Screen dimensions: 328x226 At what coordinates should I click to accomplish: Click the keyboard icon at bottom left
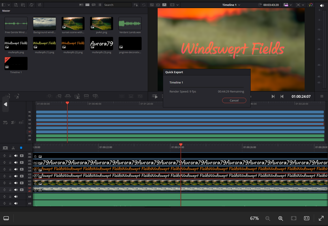point(6,218)
